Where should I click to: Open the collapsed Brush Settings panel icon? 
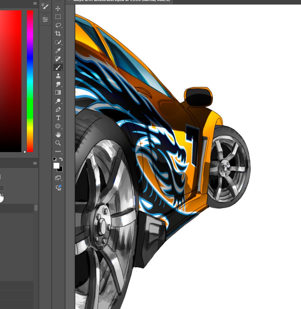pos(45,7)
